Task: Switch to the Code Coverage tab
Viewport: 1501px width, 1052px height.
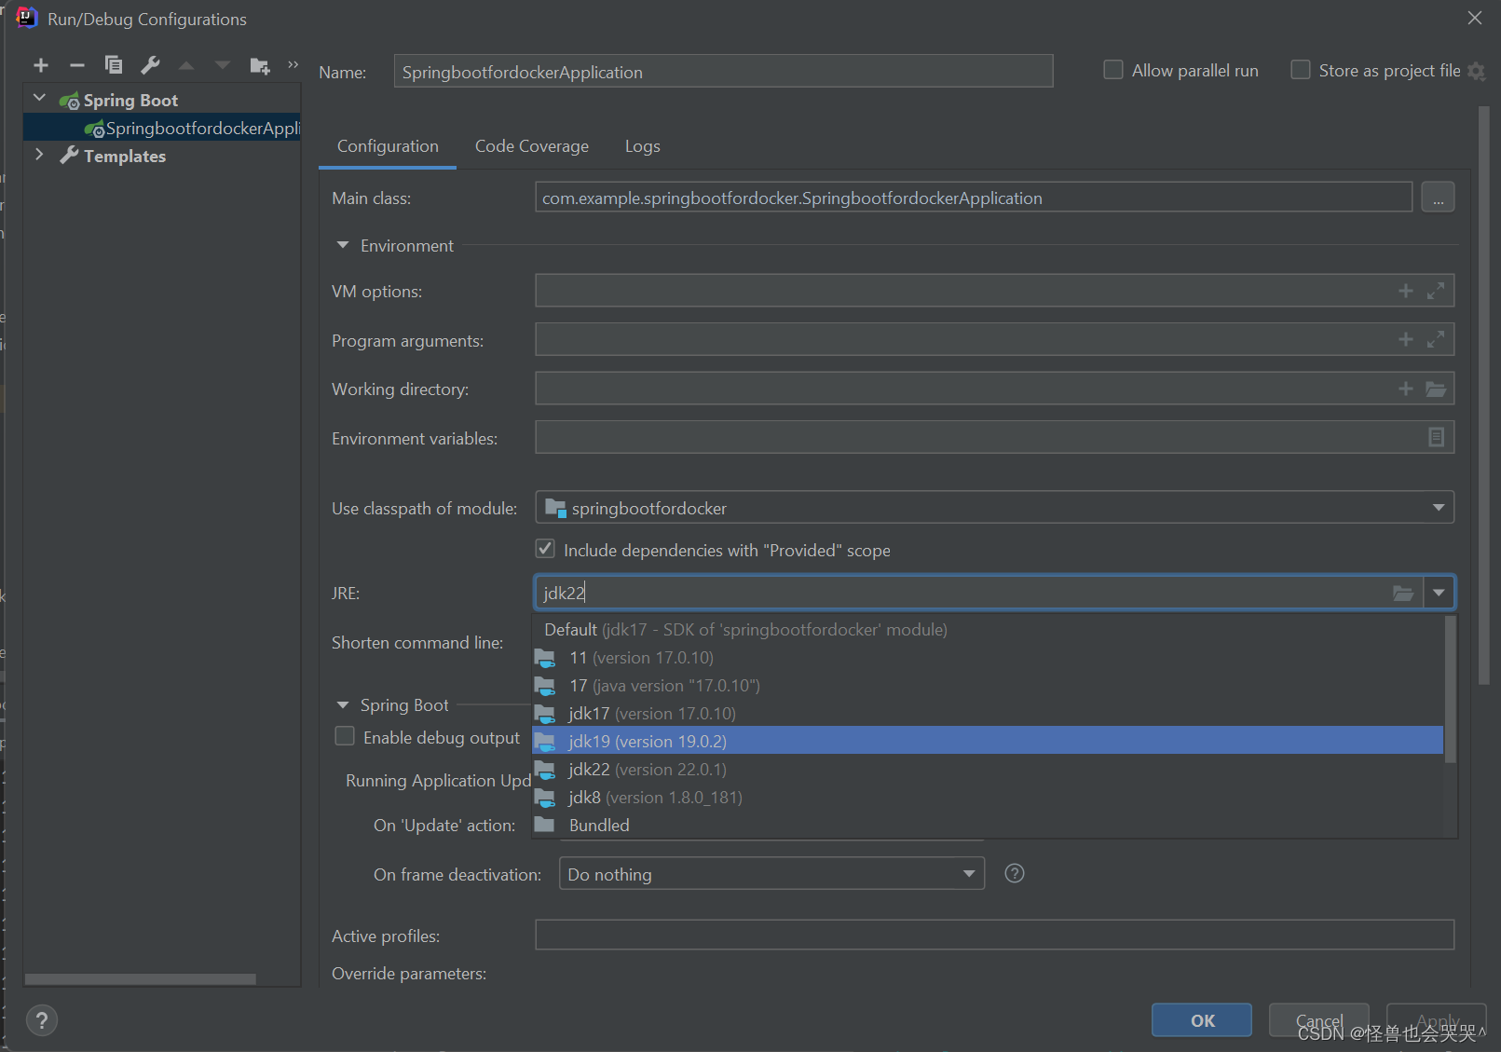Action: click(532, 146)
